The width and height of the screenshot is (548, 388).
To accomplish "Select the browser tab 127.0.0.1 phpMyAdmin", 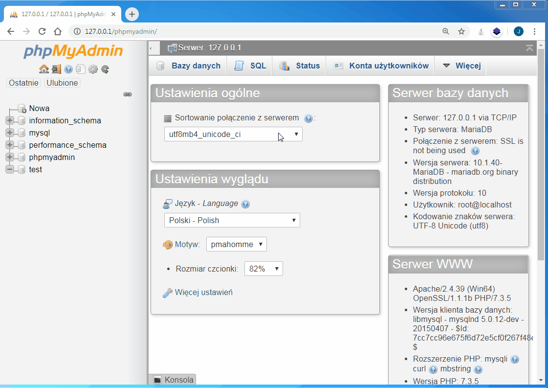I will click(x=63, y=14).
